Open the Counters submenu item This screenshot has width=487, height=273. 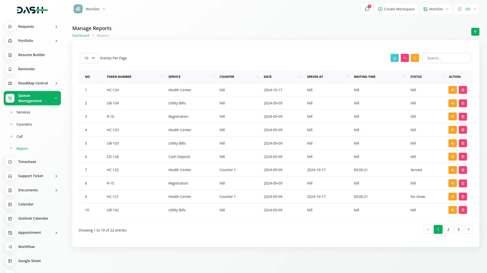pos(24,124)
